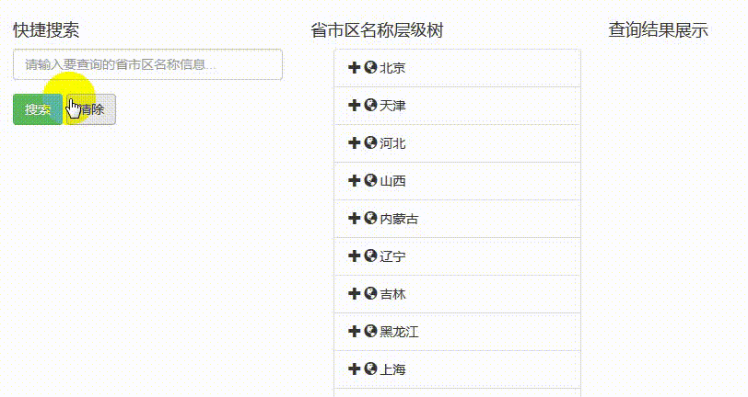This screenshot has width=748, height=397.
Task: Click the globe icon beside 河北
Action: point(370,142)
